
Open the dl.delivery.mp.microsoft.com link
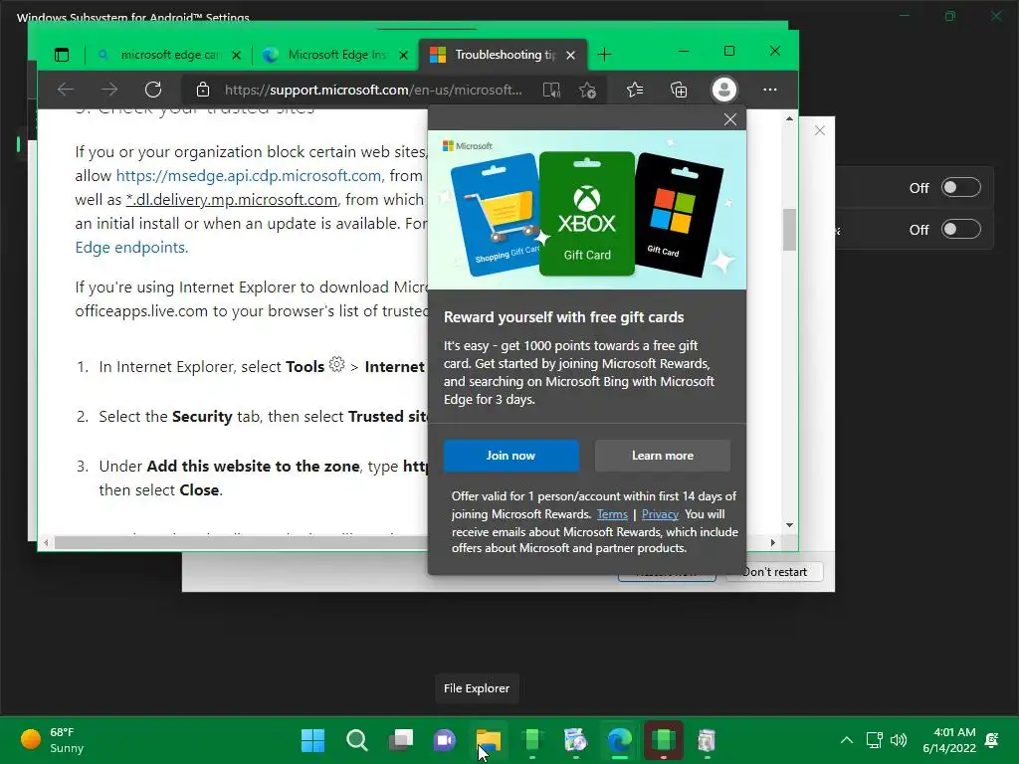point(231,199)
